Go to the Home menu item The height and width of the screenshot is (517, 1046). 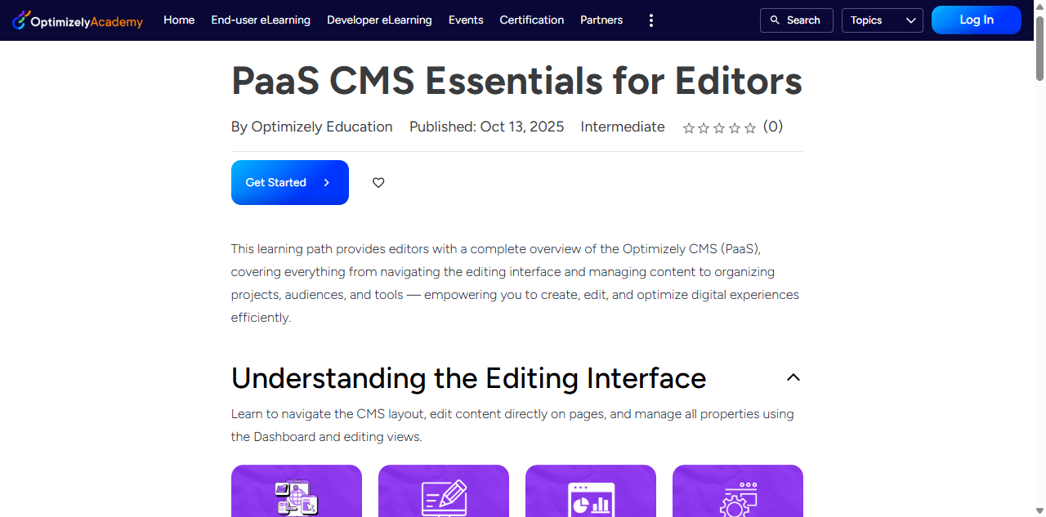pyautogui.click(x=179, y=20)
